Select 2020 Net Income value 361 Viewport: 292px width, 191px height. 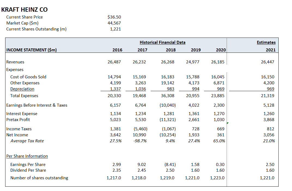tap(221, 135)
